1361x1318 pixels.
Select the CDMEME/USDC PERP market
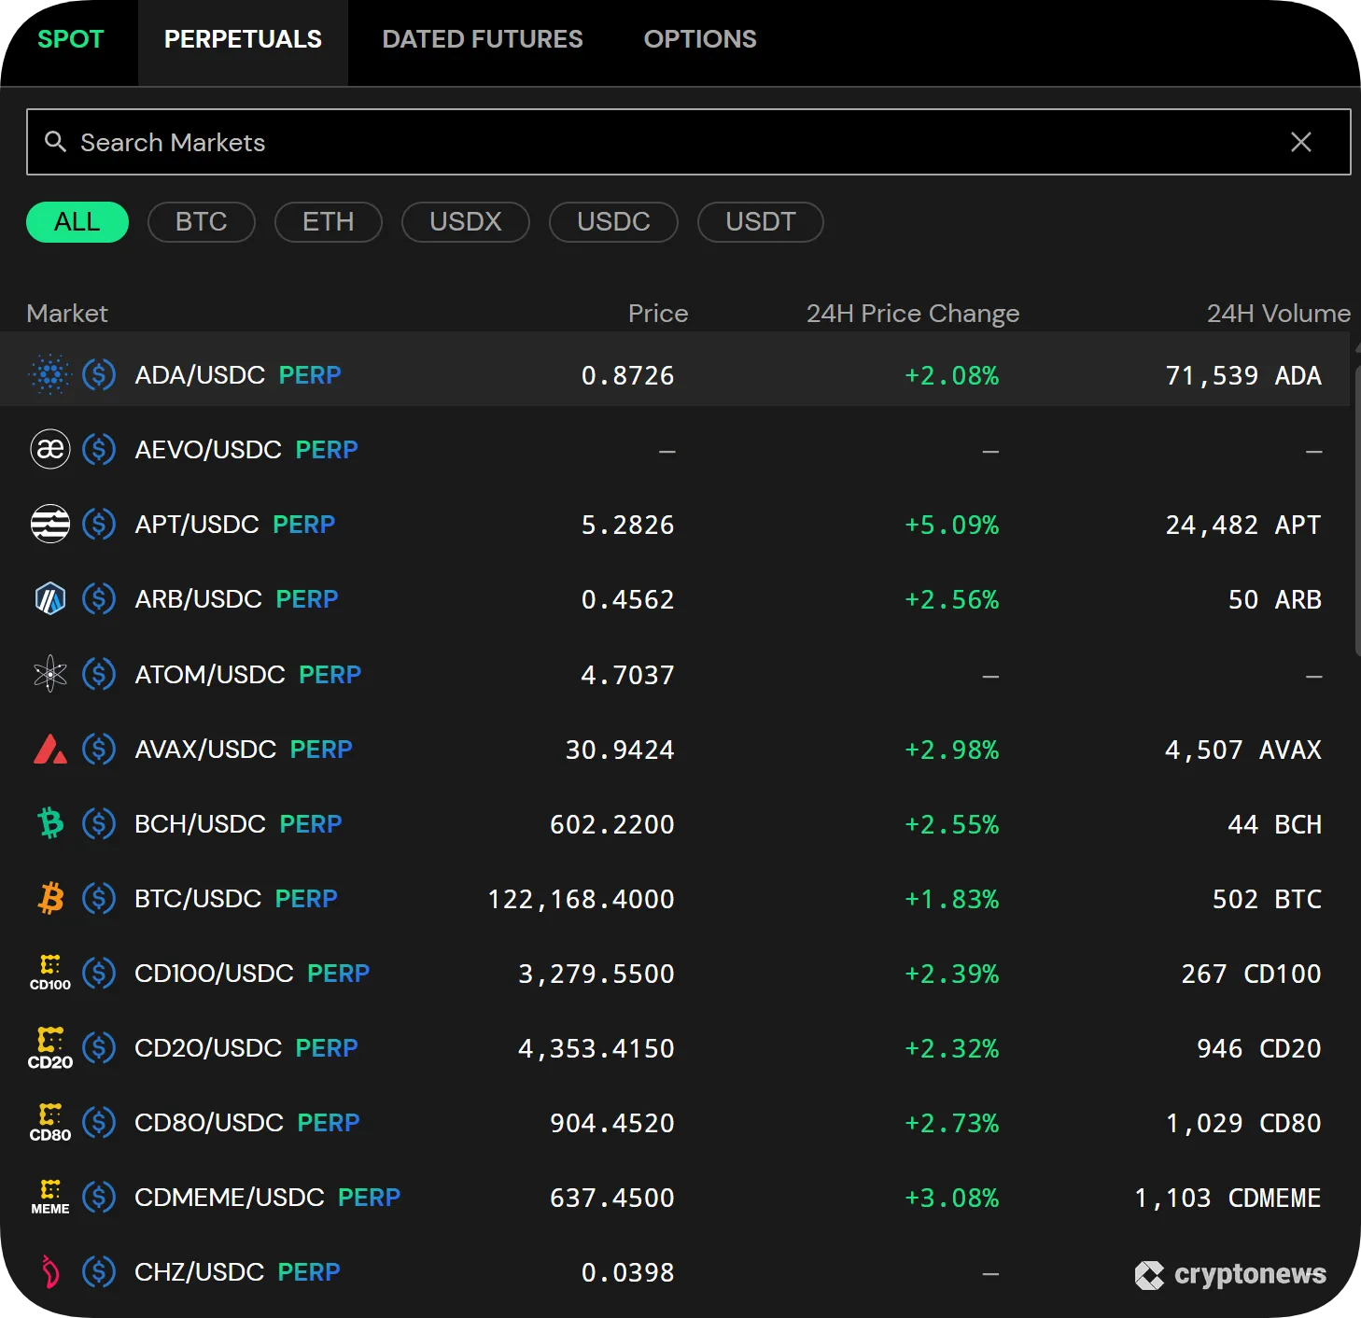tap(675, 1197)
